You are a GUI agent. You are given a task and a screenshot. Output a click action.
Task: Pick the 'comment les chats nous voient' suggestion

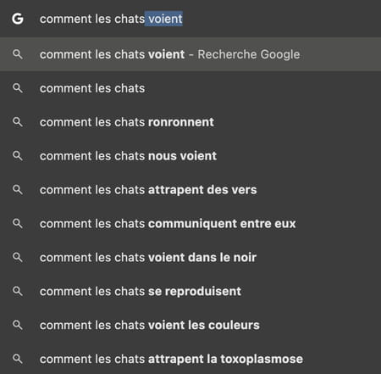[190, 156]
